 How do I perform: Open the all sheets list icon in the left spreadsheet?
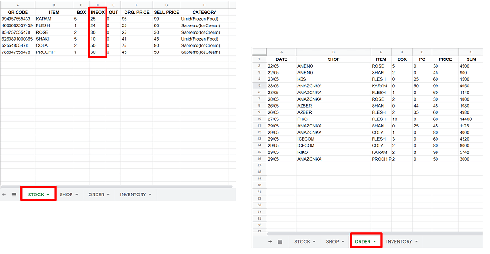[x=14, y=195]
